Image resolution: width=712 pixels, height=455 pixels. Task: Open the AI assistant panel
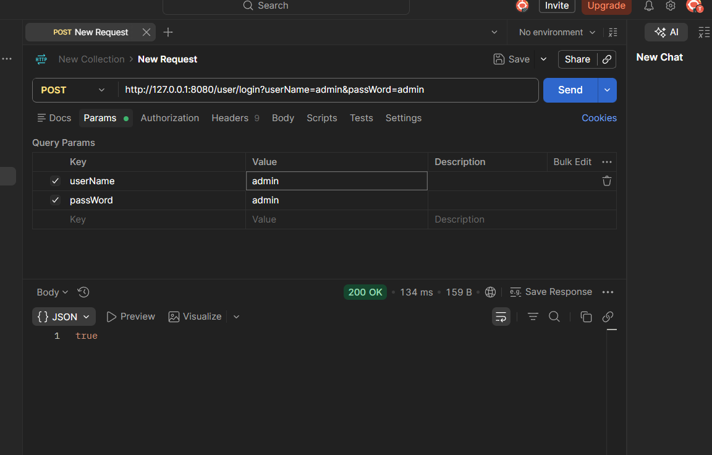coord(666,32)
